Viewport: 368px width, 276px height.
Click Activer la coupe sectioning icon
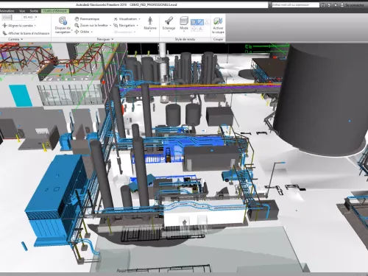pos(218,21)
